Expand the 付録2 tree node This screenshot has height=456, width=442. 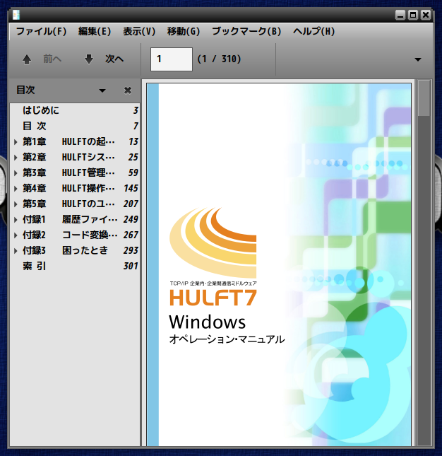(x=16, y=235)
